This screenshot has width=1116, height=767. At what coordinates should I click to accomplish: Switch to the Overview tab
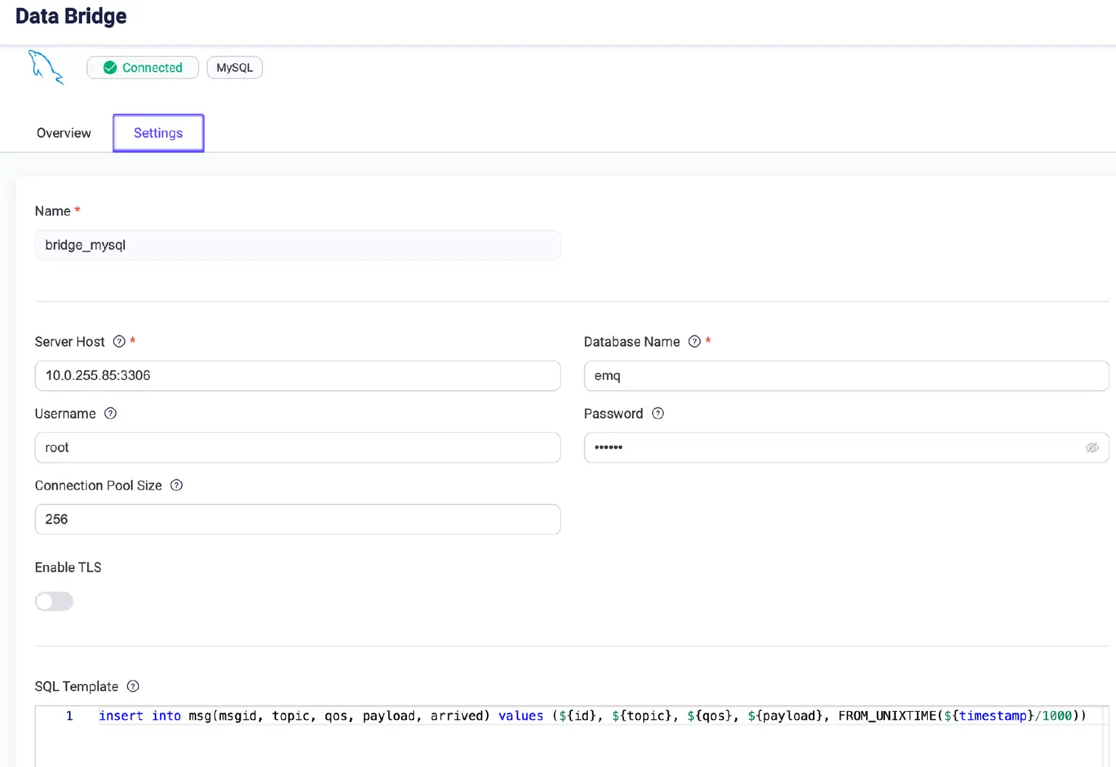click(63, 133)
